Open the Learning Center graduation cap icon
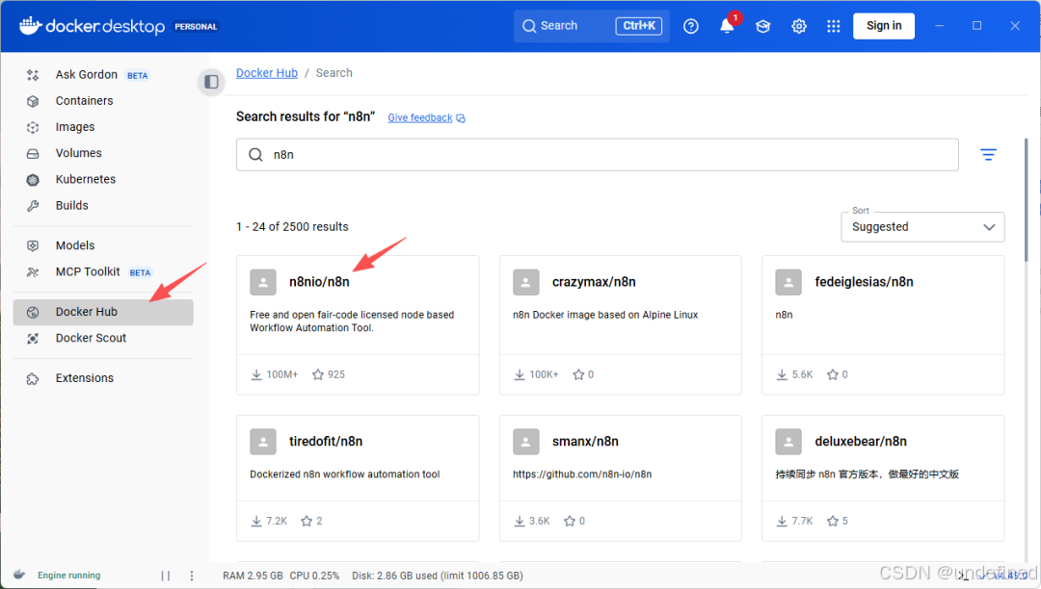1041x589 pixels. pos(762,26)
